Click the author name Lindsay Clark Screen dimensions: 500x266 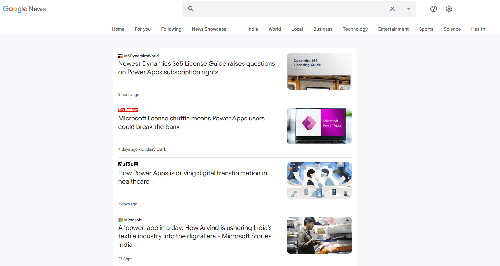click(153, 149)
